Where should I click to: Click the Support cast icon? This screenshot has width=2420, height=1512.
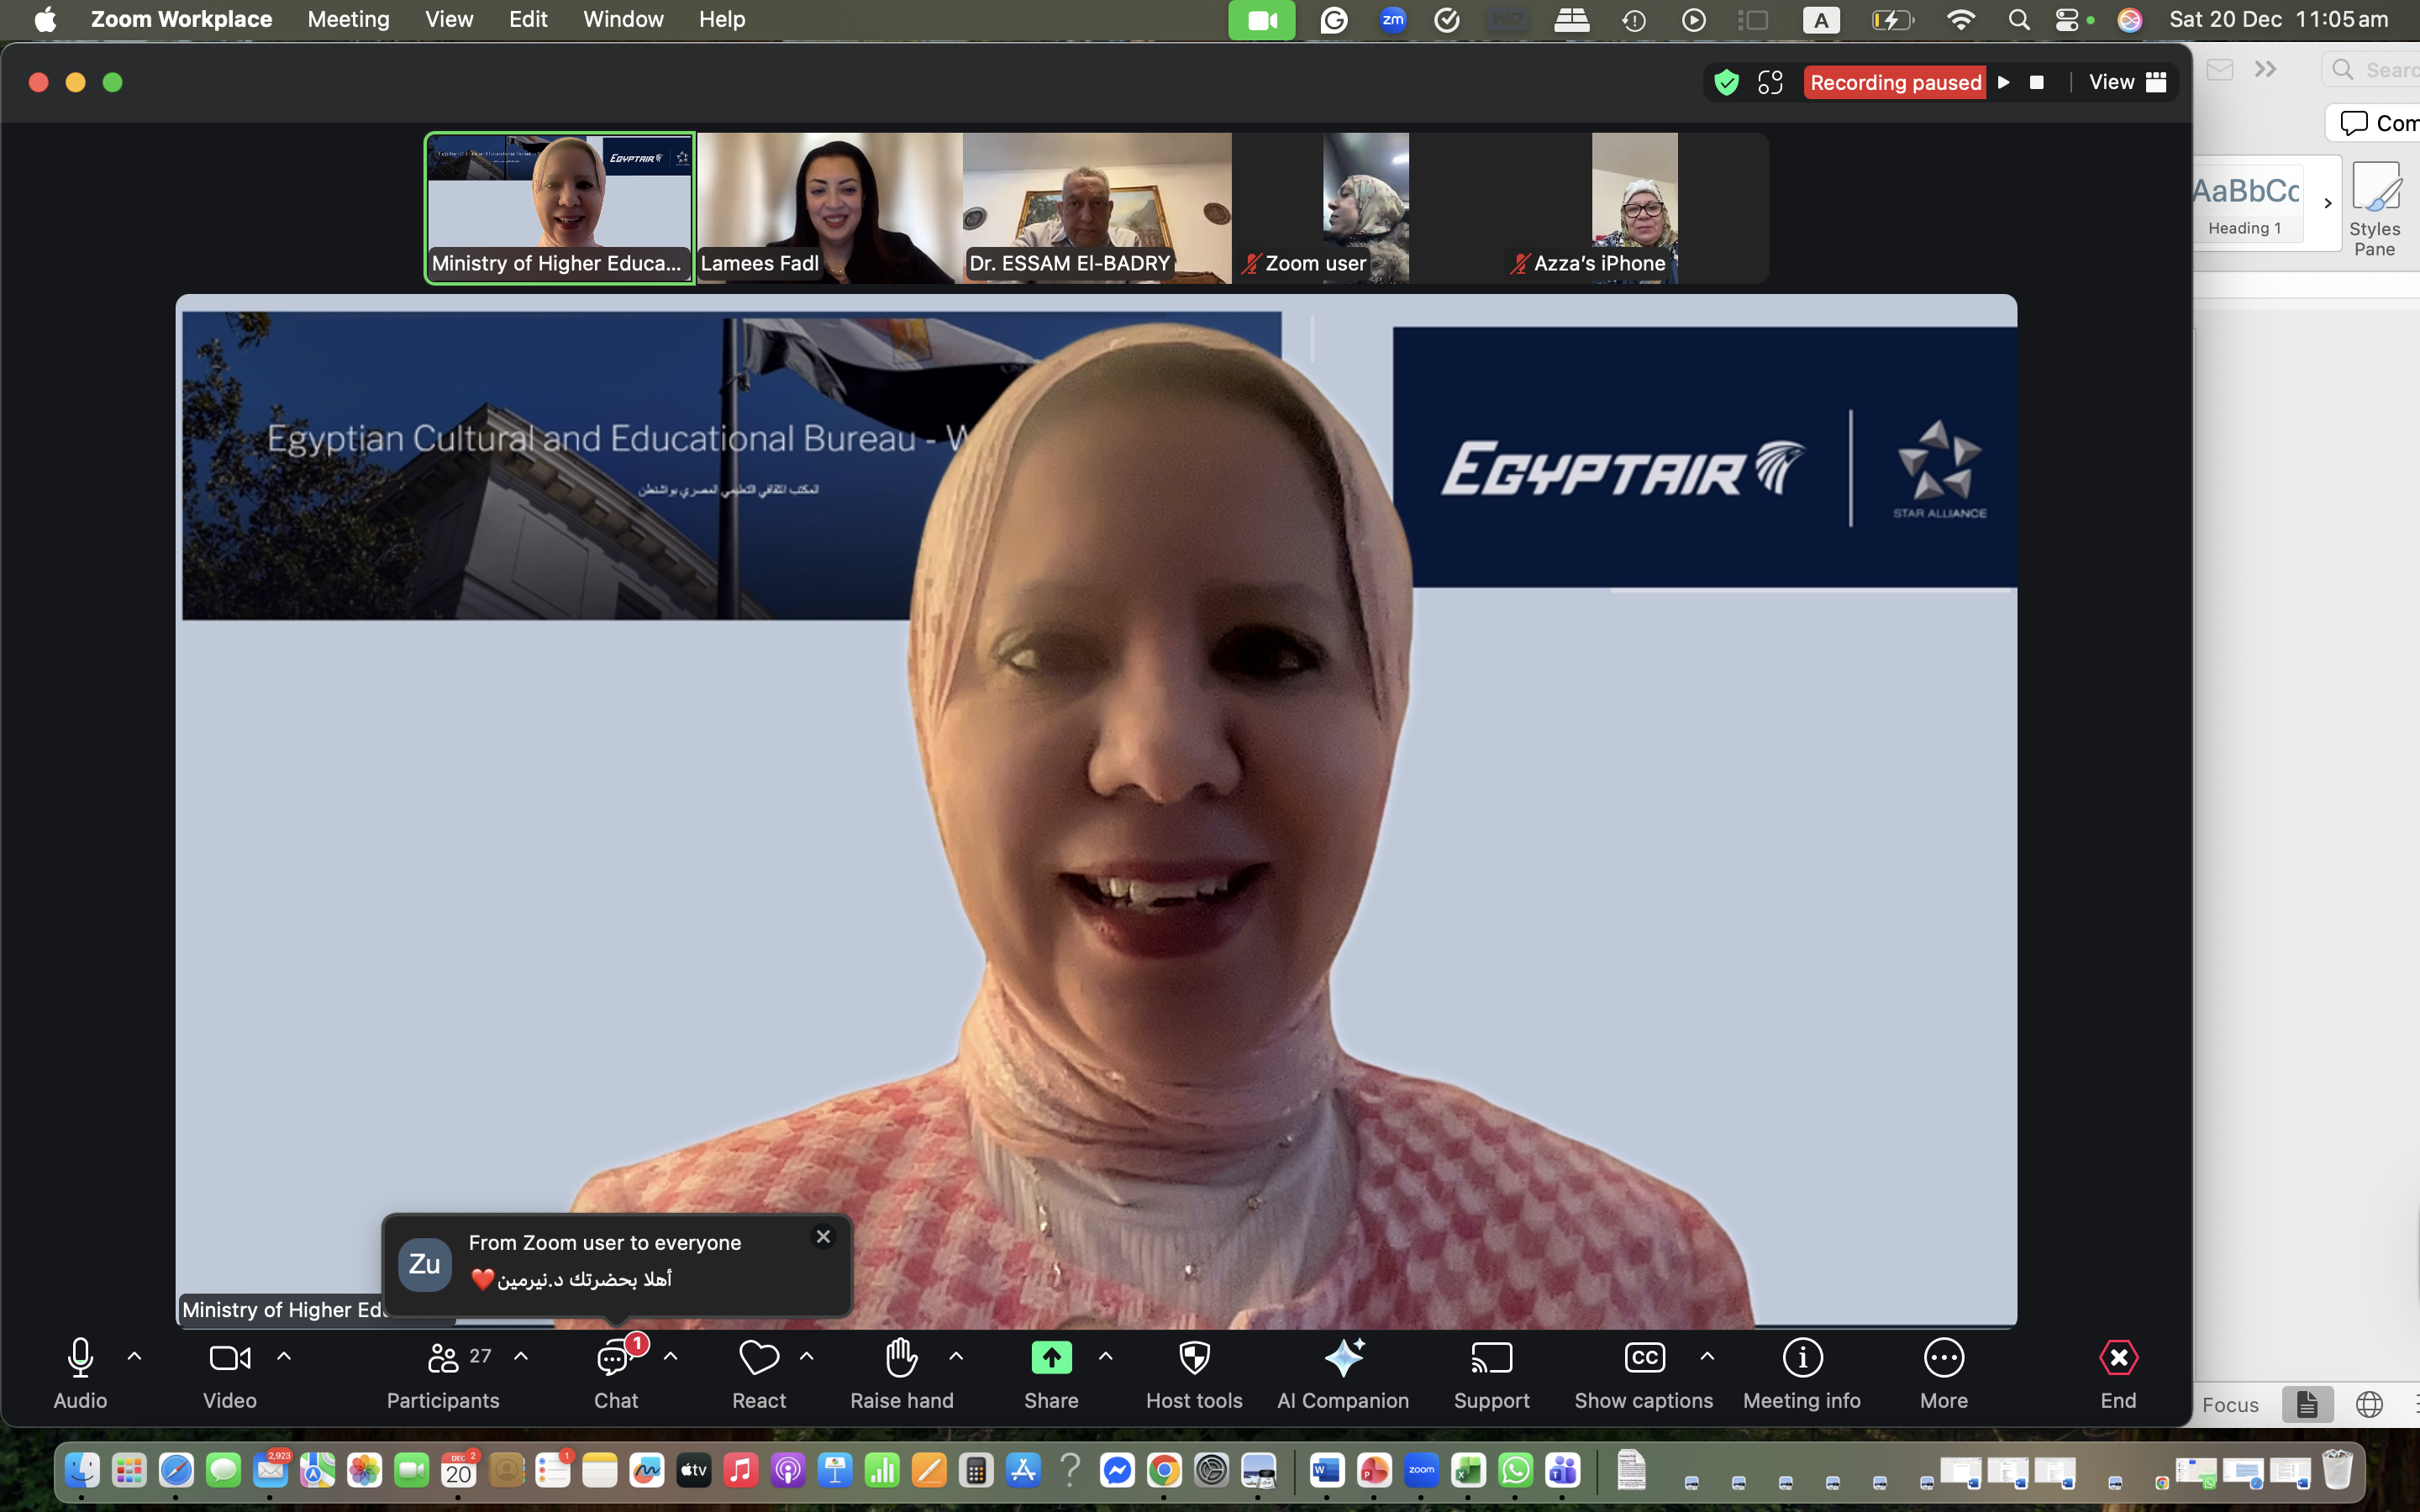point(1491,1359)
